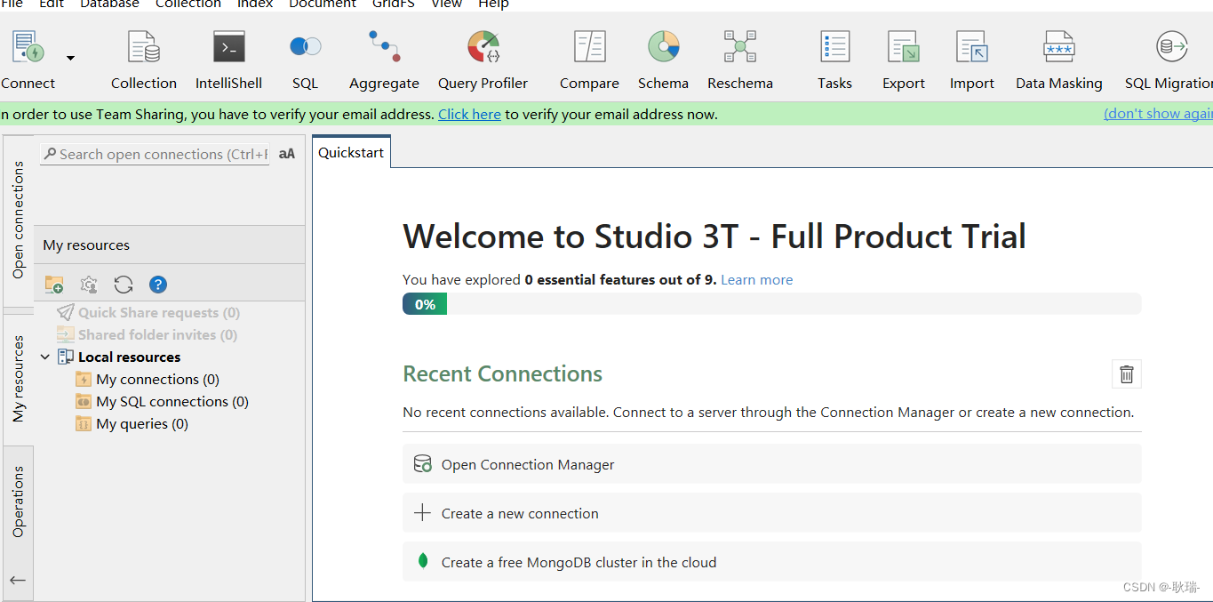Click here to verify your email address
The image size is (1213, 602).
(469, 114)
